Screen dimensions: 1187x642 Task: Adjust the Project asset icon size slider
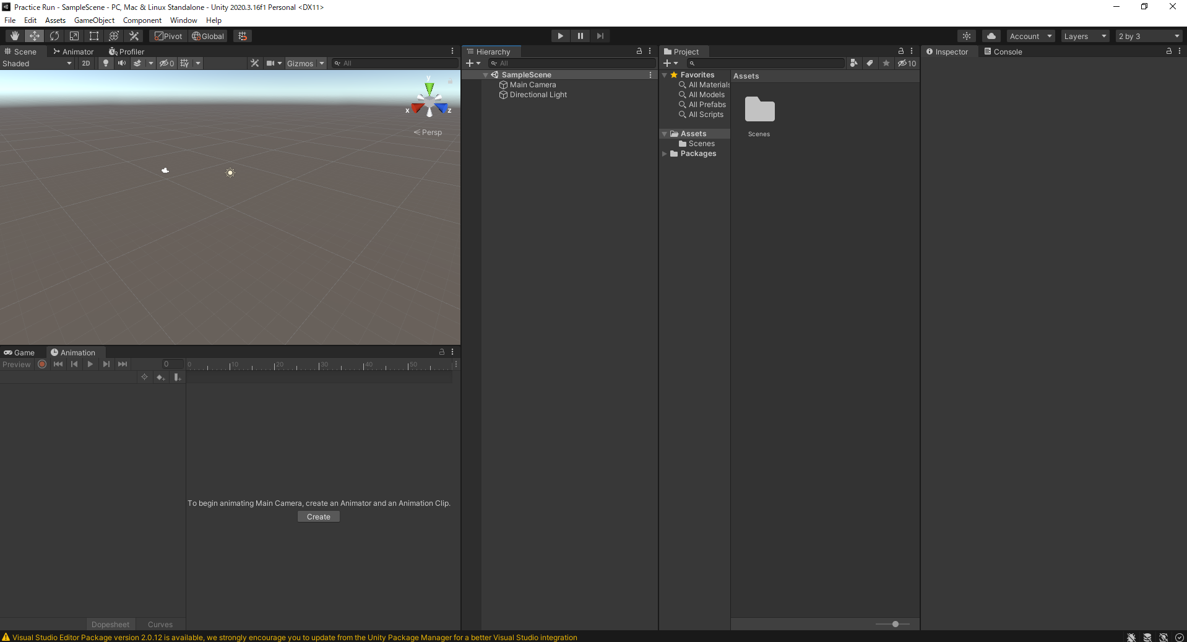(x=895, y=624)
